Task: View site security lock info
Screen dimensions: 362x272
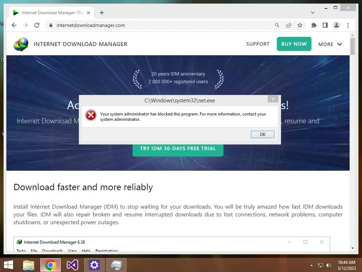Action: coord(51,25)
